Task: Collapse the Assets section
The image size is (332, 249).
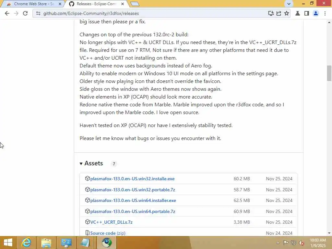Action: (91, 163)
